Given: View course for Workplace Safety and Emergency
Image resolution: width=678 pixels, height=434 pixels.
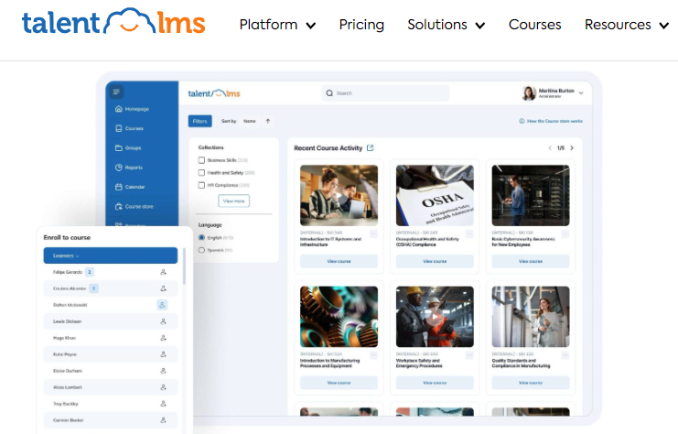Looking at the screenshot, I should click(x=435, y=383).
